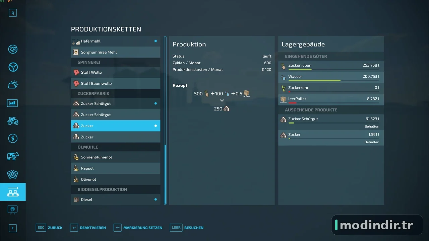Open the weather sun-and-cloud icon

coord(13,85)
